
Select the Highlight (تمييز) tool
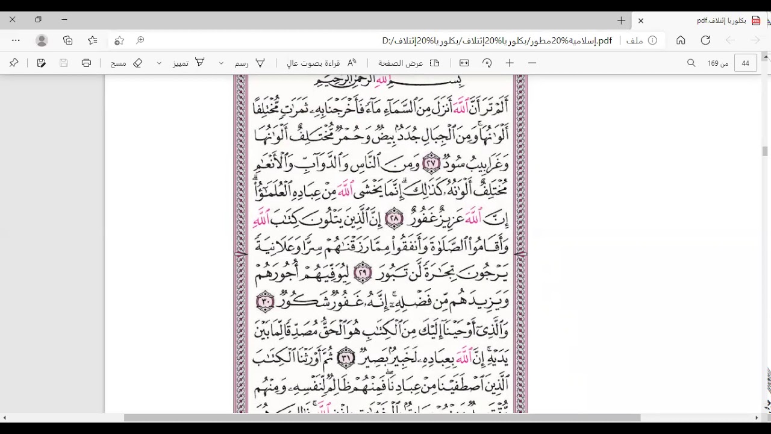point(189,63)
